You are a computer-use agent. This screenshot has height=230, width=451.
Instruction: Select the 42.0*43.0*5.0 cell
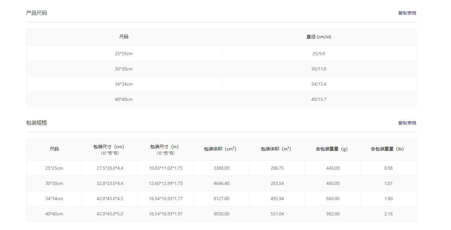tap(110, 214)
